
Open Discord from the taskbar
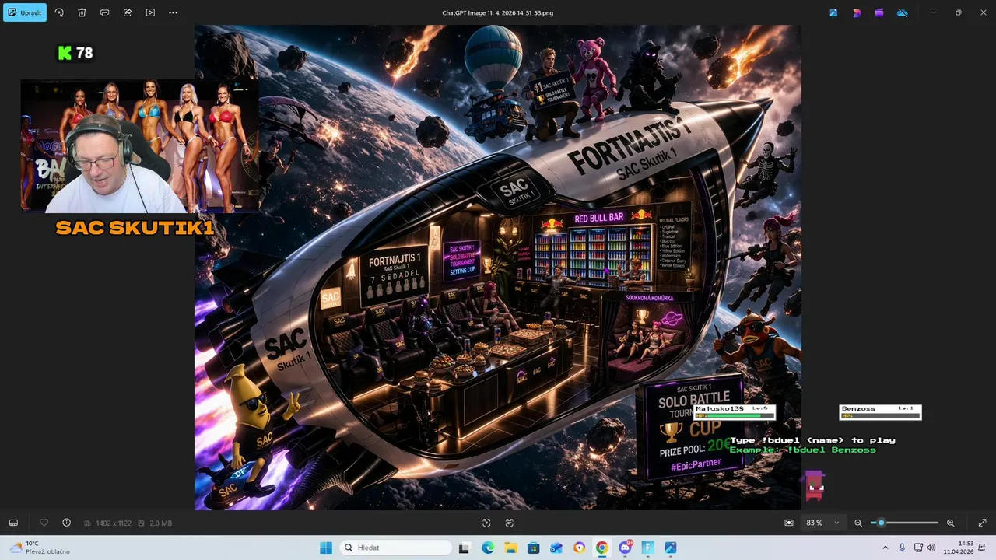625,548
